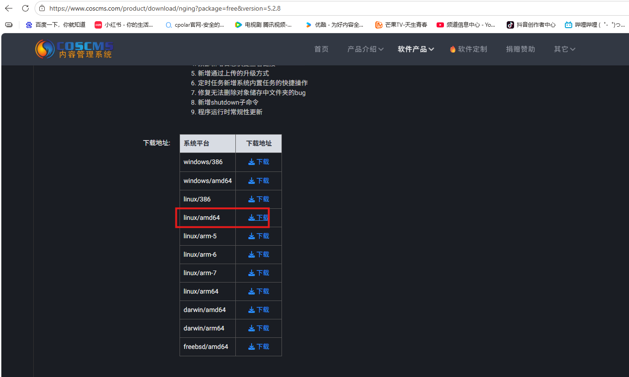Image resolution: width=629 pixels, height=377 pixels.
Task: Download the darwin/arm64 package
Action: tap(258, 328)
